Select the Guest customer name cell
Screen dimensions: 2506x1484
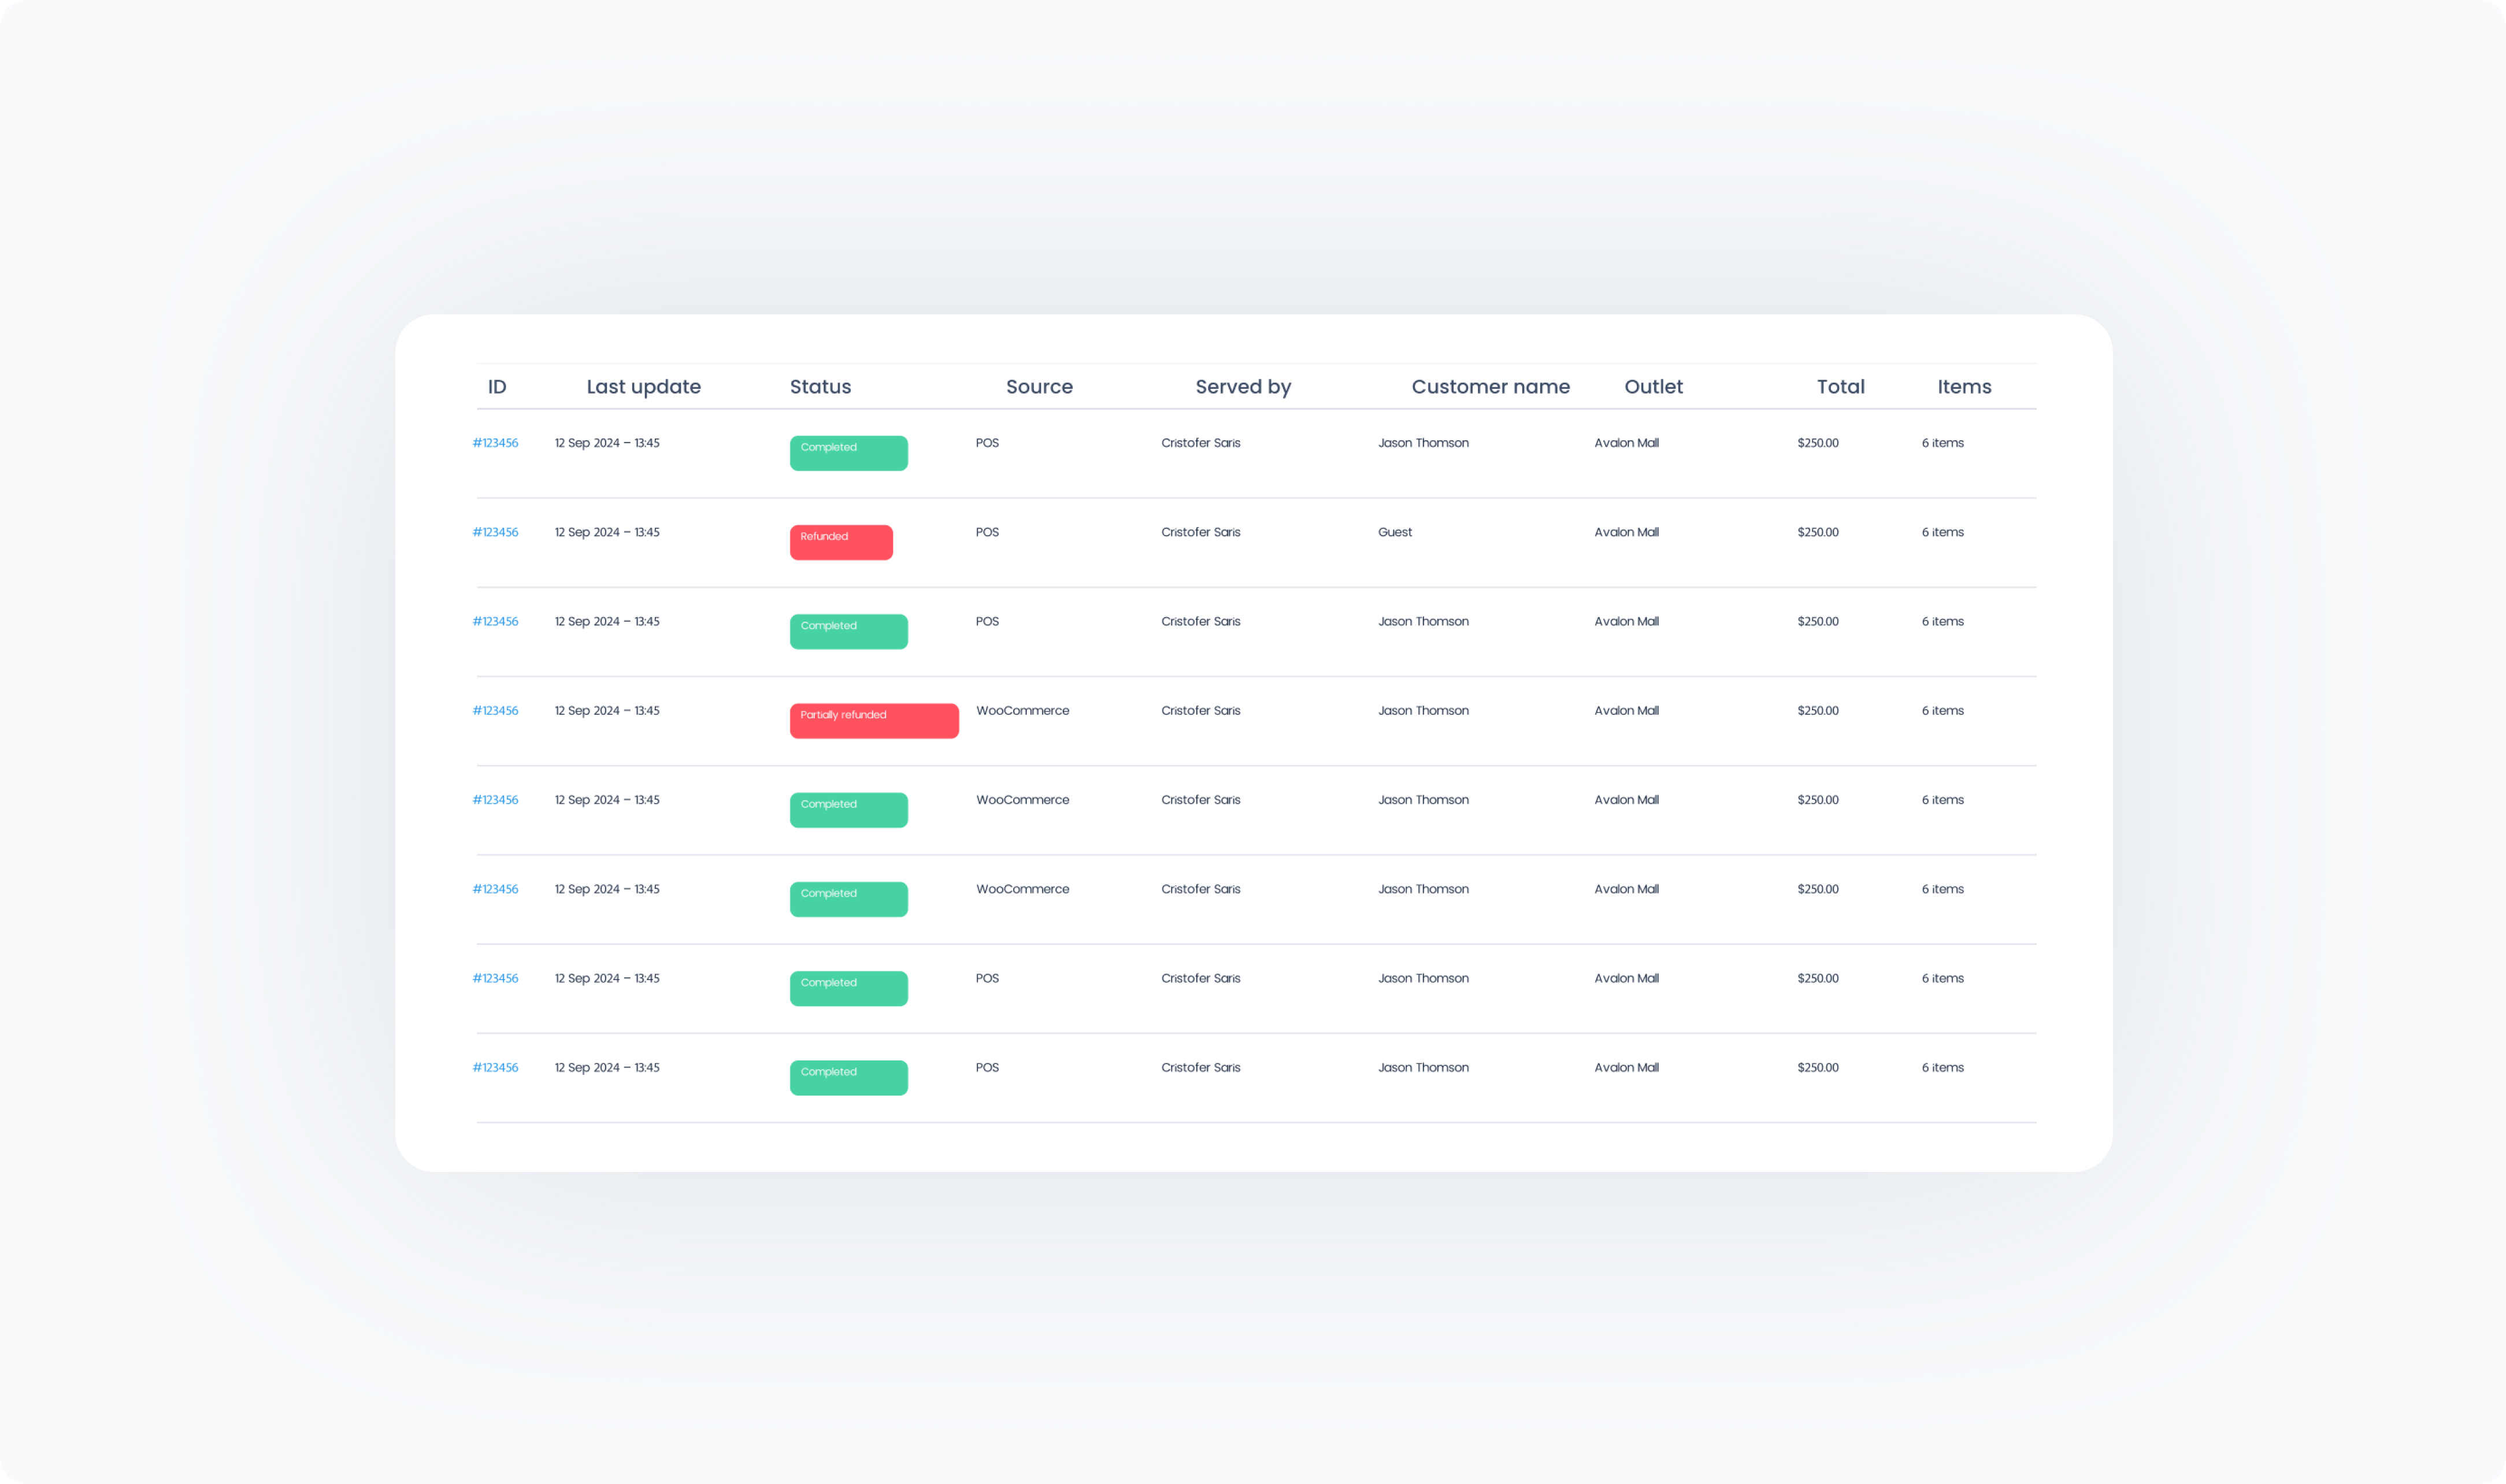[x=1394, y=532]
